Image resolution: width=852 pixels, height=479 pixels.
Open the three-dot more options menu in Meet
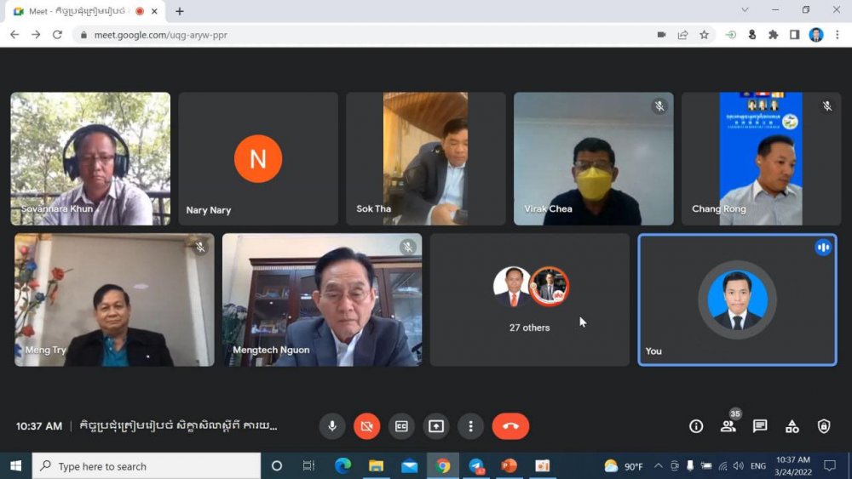pos(470,426)
